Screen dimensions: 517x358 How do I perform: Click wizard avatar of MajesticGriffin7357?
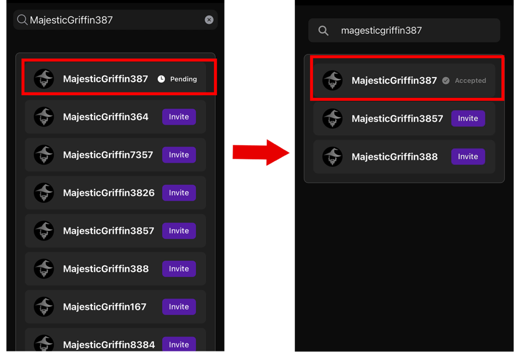[x=44, y=155]
